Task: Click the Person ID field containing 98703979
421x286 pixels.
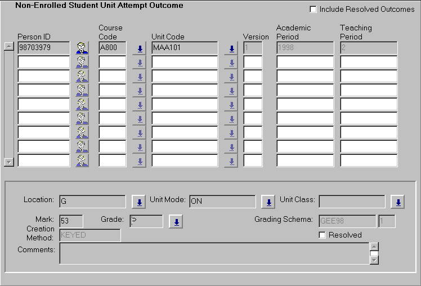Action: click(x=44, y=48)
